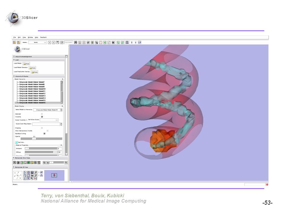
Task: Click the module refresh history icon
Action: [x=62, y=42]
